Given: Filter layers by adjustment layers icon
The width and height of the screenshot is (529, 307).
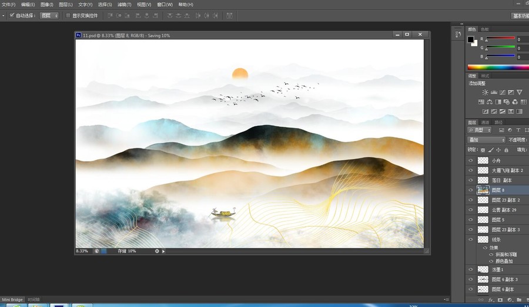Looking at the screenshot, I should (510, 130).
